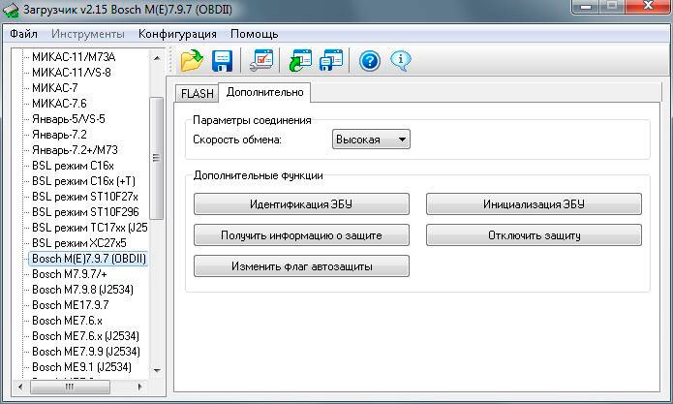Open settings via the wrench window icon
Image resolution: width=673 pixels, height=404 pixels.
click(x=260, y=61)
